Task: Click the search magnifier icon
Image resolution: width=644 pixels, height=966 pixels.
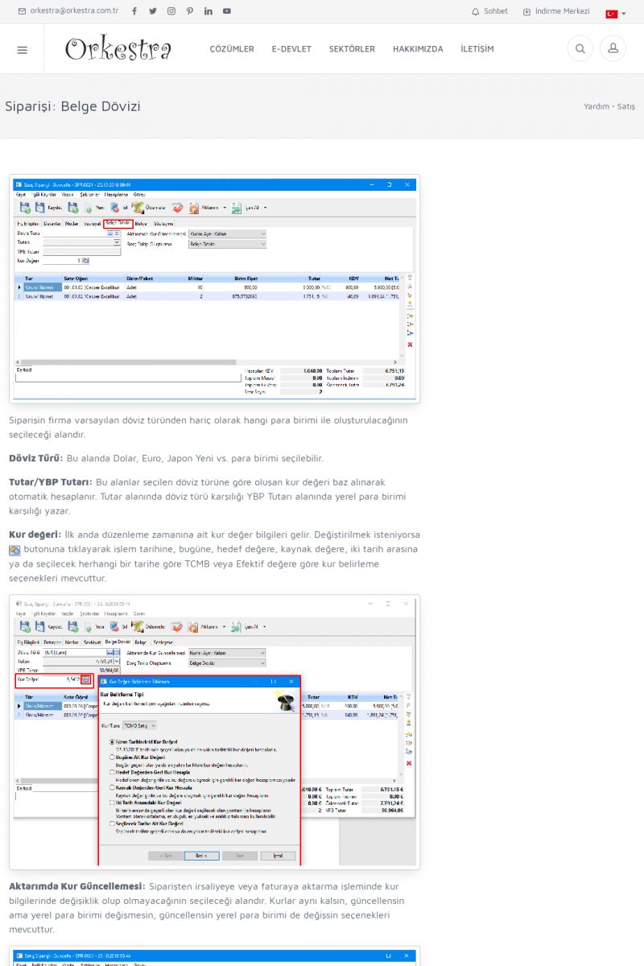Action: (x=580, y=49)
